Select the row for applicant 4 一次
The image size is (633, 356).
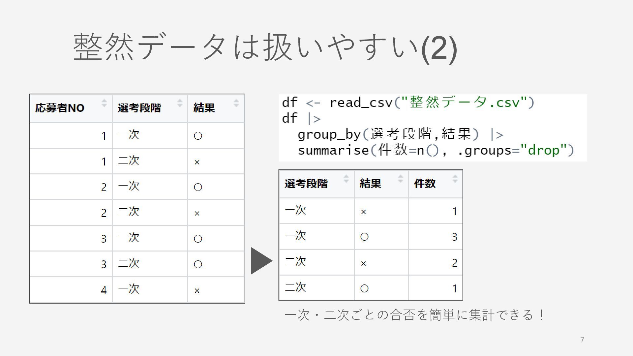pyautogui.click(x=137, y=290)
